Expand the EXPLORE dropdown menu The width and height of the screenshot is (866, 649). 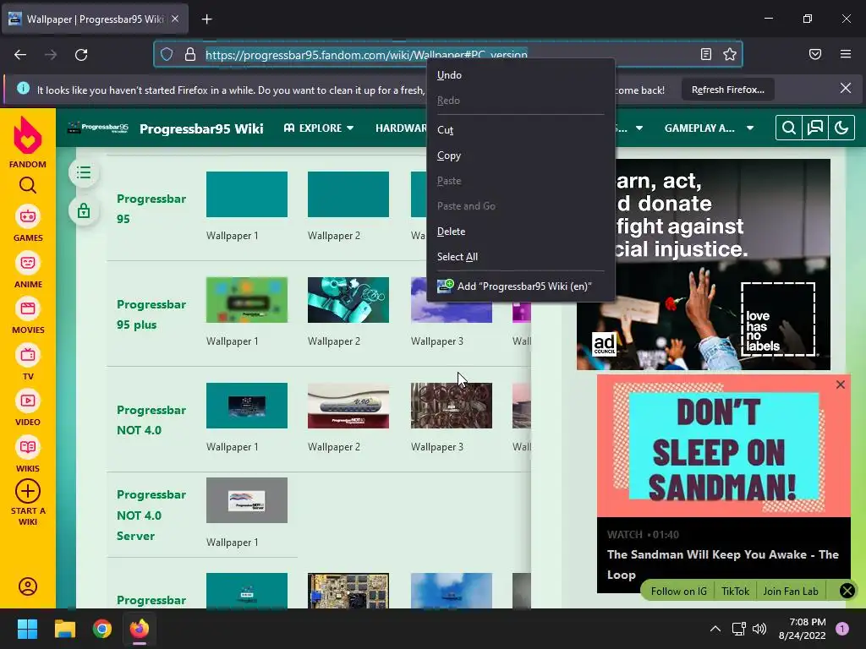tap(319, 128)
